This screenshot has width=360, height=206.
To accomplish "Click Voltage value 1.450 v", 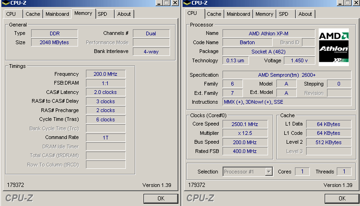I will (300, 61).
